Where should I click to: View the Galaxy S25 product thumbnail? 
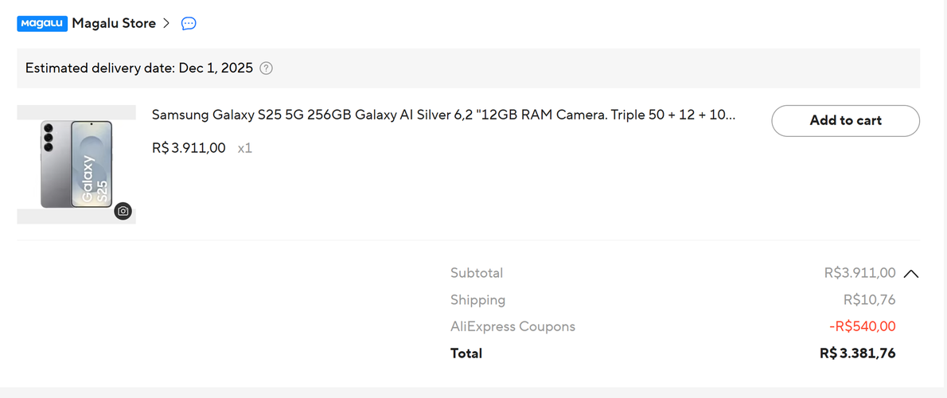pos(76,164)
